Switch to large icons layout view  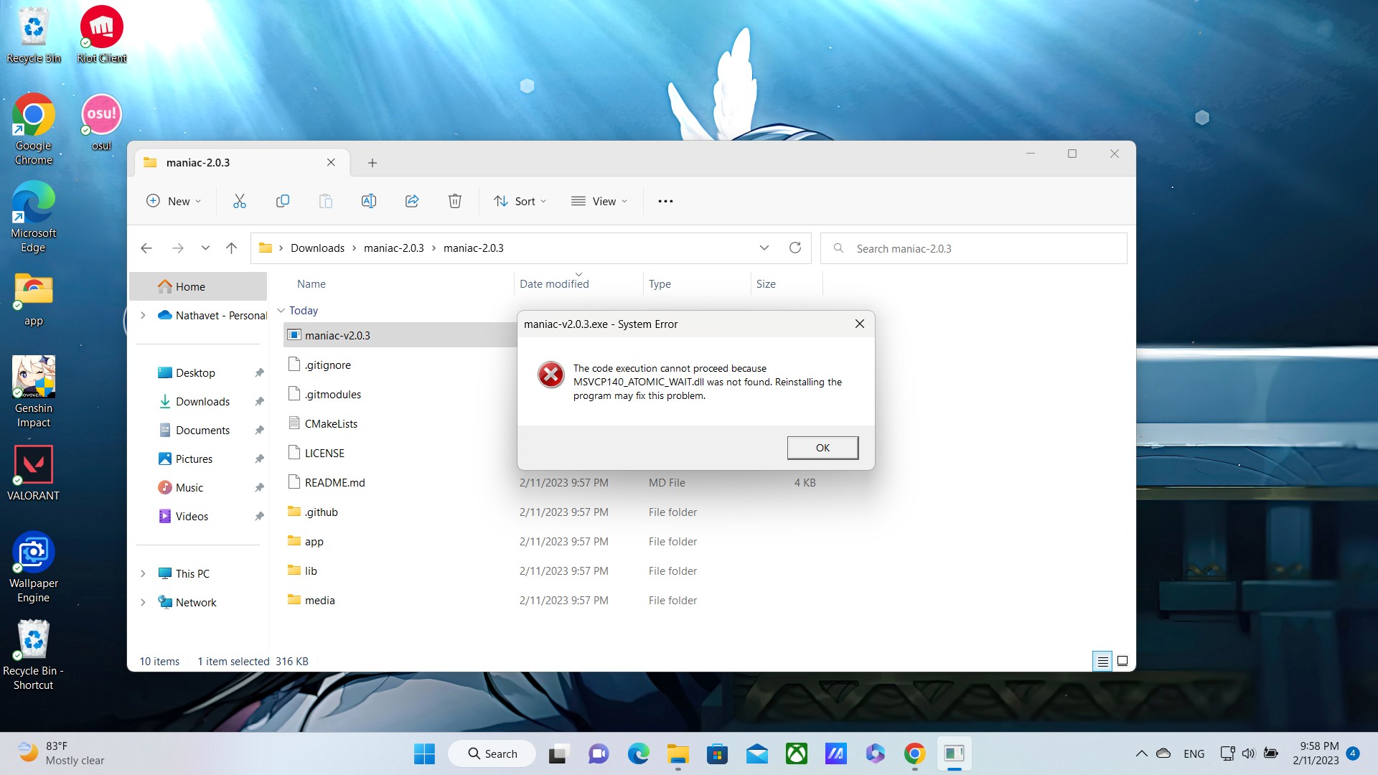[1122, 661]
